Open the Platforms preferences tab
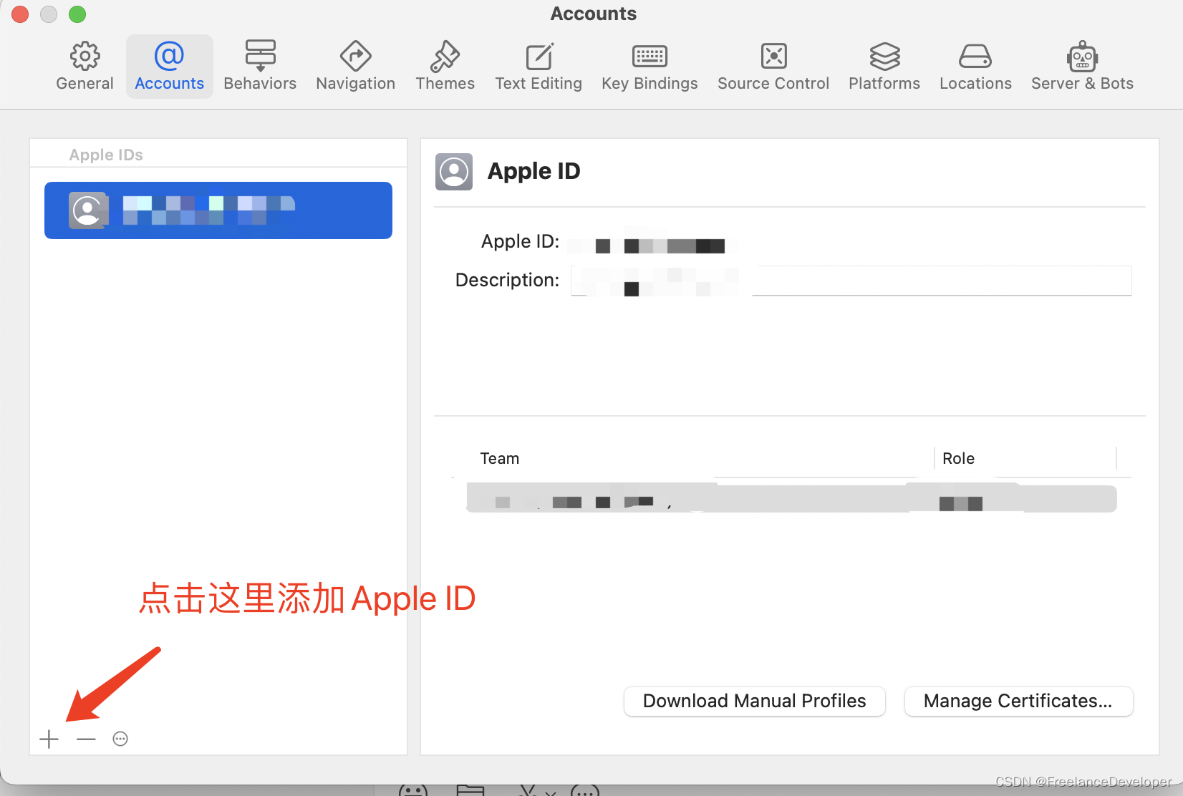This screenshot has width=1183, height=796. click(884, 67)
